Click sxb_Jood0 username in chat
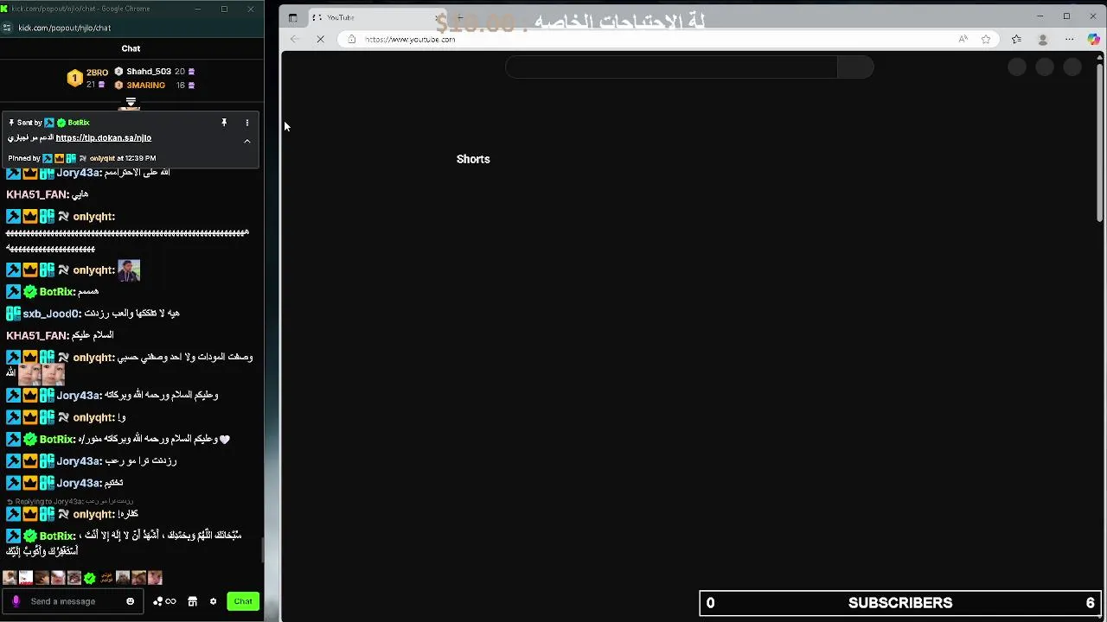Image resolution: width=1107 pixels, height=622 pixels. [x=51, y=314]
